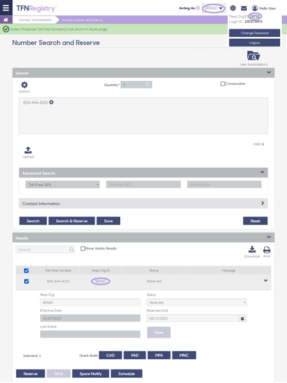Download the results list
The width and height of the screenshot is (287, 383).
[x=252, y=249]
